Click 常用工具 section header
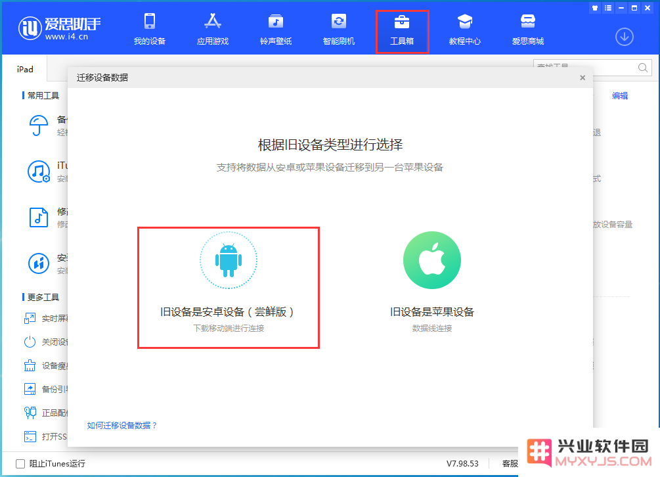Viewport: 660px width, 477px height. pos(43,95)
